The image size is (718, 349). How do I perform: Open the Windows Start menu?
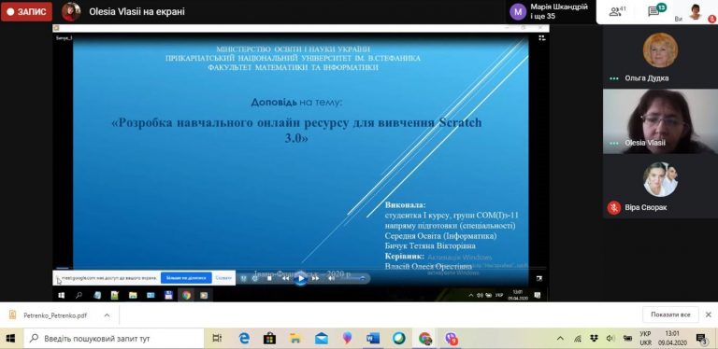(10, 339)
